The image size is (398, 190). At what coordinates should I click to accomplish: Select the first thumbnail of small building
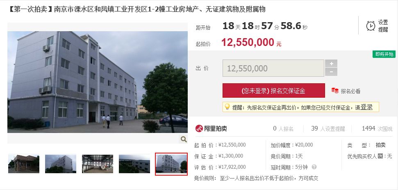pyautogui.click(x=24, y=164)
